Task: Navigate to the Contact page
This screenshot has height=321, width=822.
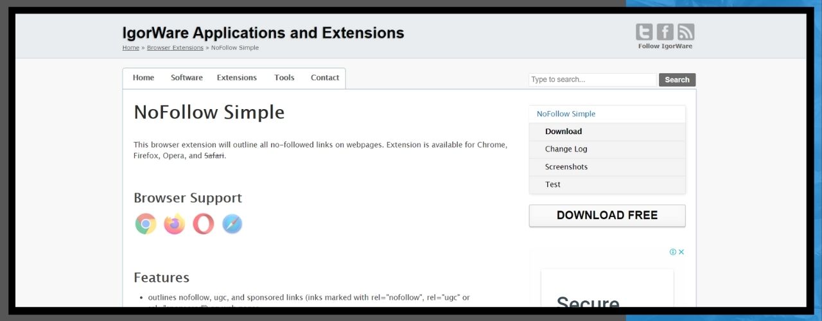Action: coord(324,78)
